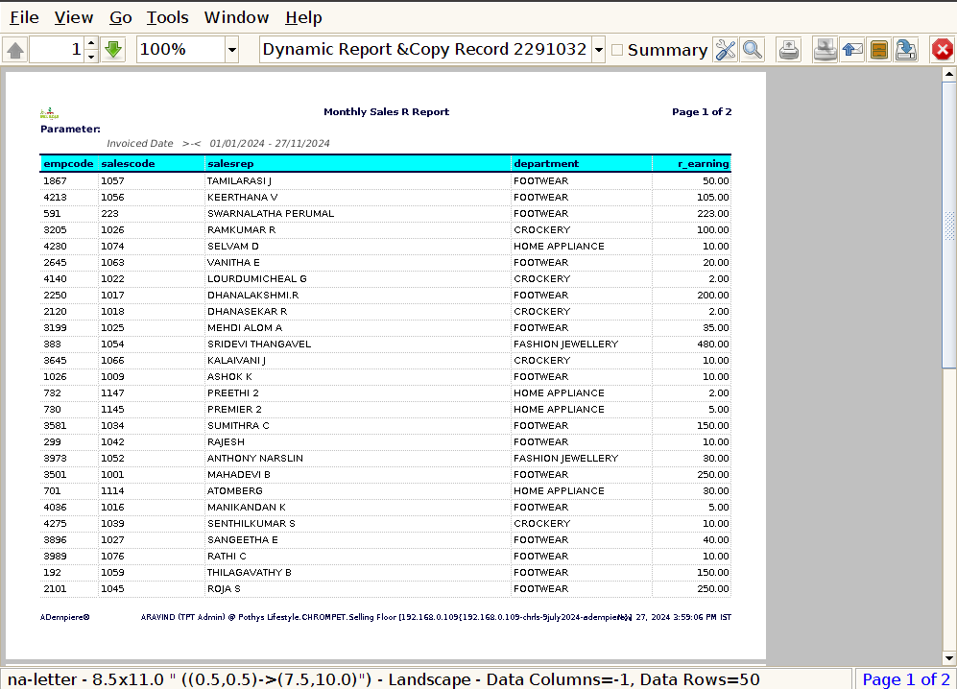Click empcode 3645
The image size is (957, 689).
pos(55,361)
